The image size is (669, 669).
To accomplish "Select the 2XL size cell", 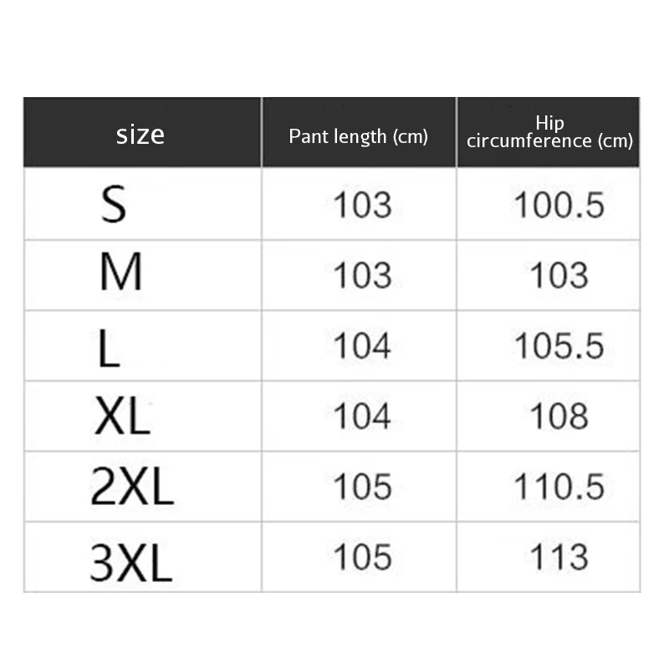I will [131, 486].
